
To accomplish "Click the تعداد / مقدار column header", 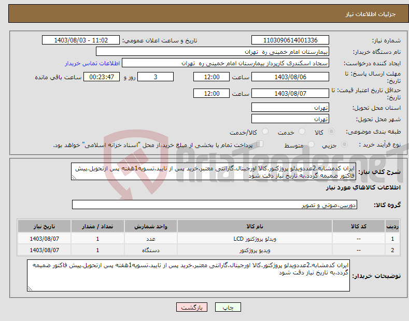I will pos(97,226).
